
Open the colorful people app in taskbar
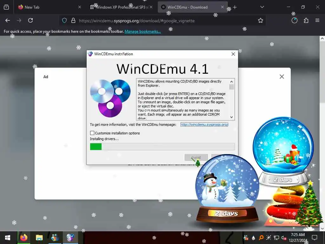click(55, 238)
